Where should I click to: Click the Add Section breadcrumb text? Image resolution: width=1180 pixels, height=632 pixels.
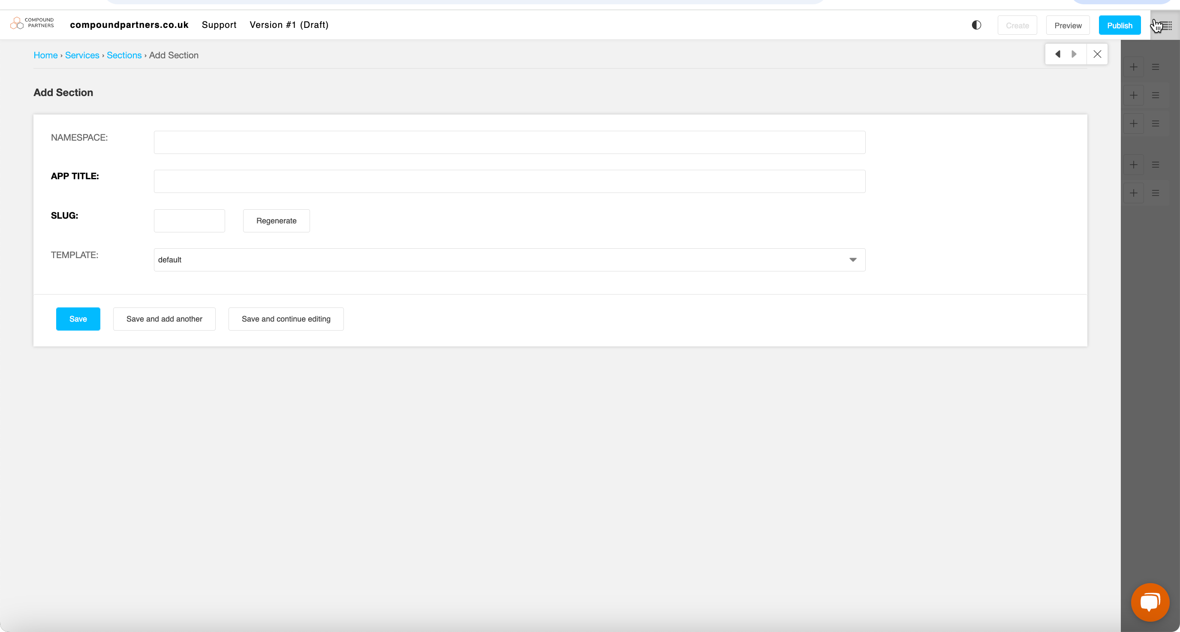(x=174, y=55)
